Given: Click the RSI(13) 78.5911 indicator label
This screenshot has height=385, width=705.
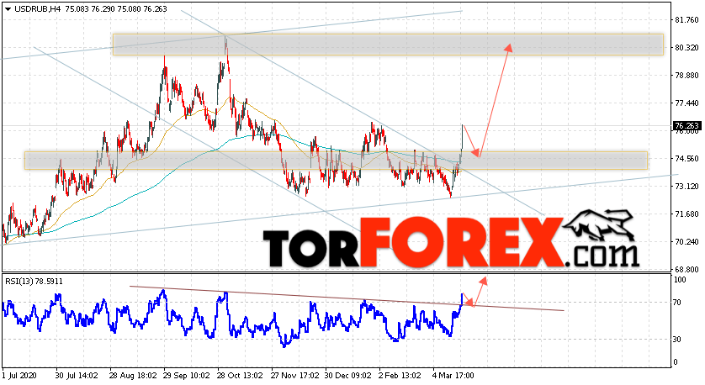Looking at the screenshot, I should click(34, 282).
